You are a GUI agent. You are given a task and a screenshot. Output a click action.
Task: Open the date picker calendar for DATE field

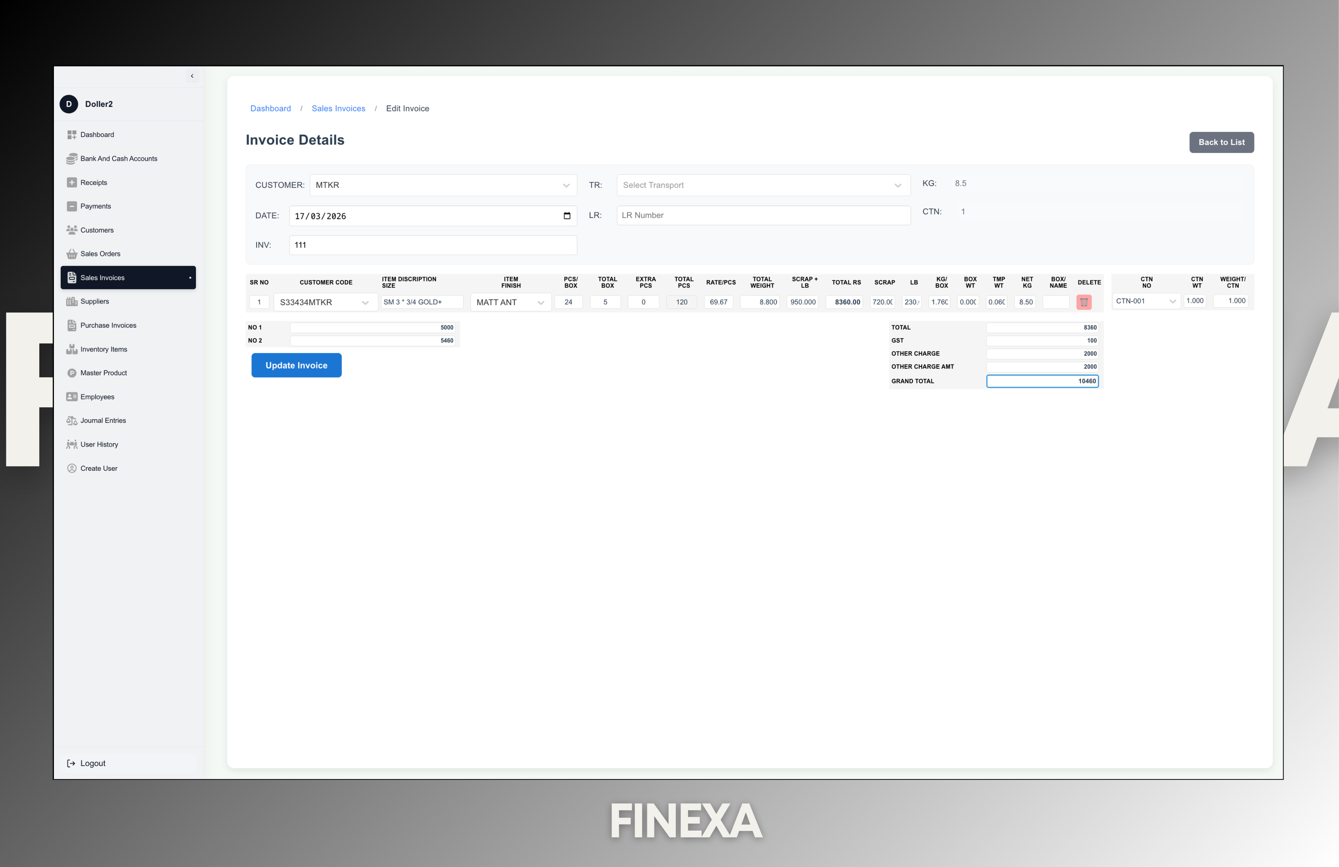(567, 216)
